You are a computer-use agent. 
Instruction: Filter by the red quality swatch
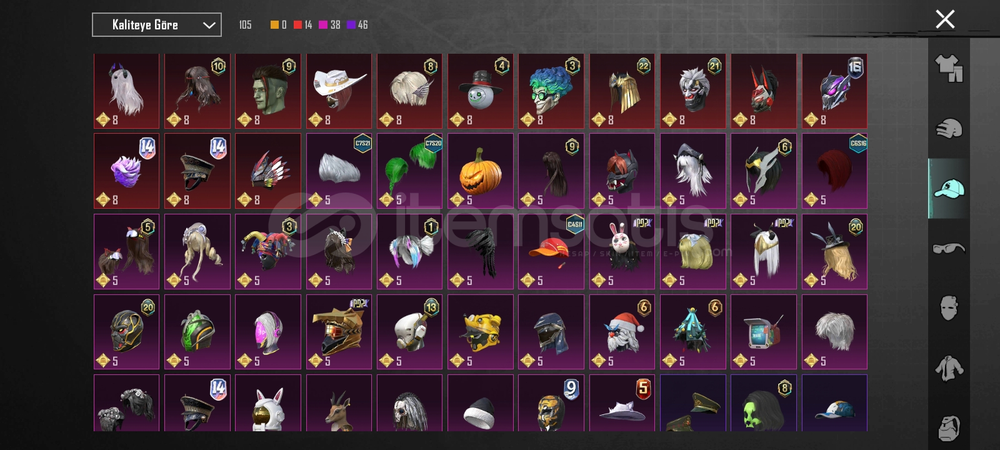click(x=297, y=25)
